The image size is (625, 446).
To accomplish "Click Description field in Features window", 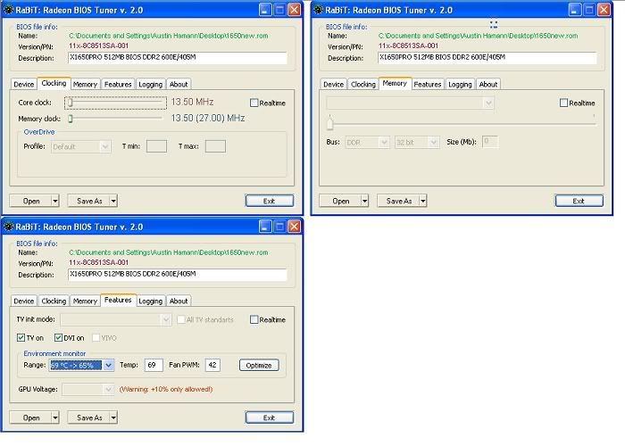I will click(x=178, y=275).
